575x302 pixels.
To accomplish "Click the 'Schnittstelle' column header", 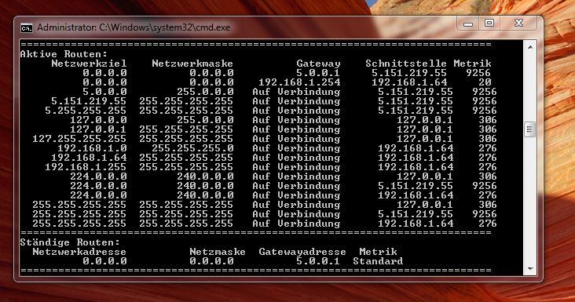I will click(406, 64).
